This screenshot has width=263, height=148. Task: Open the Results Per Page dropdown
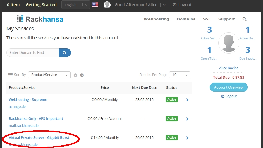(180, 75)
